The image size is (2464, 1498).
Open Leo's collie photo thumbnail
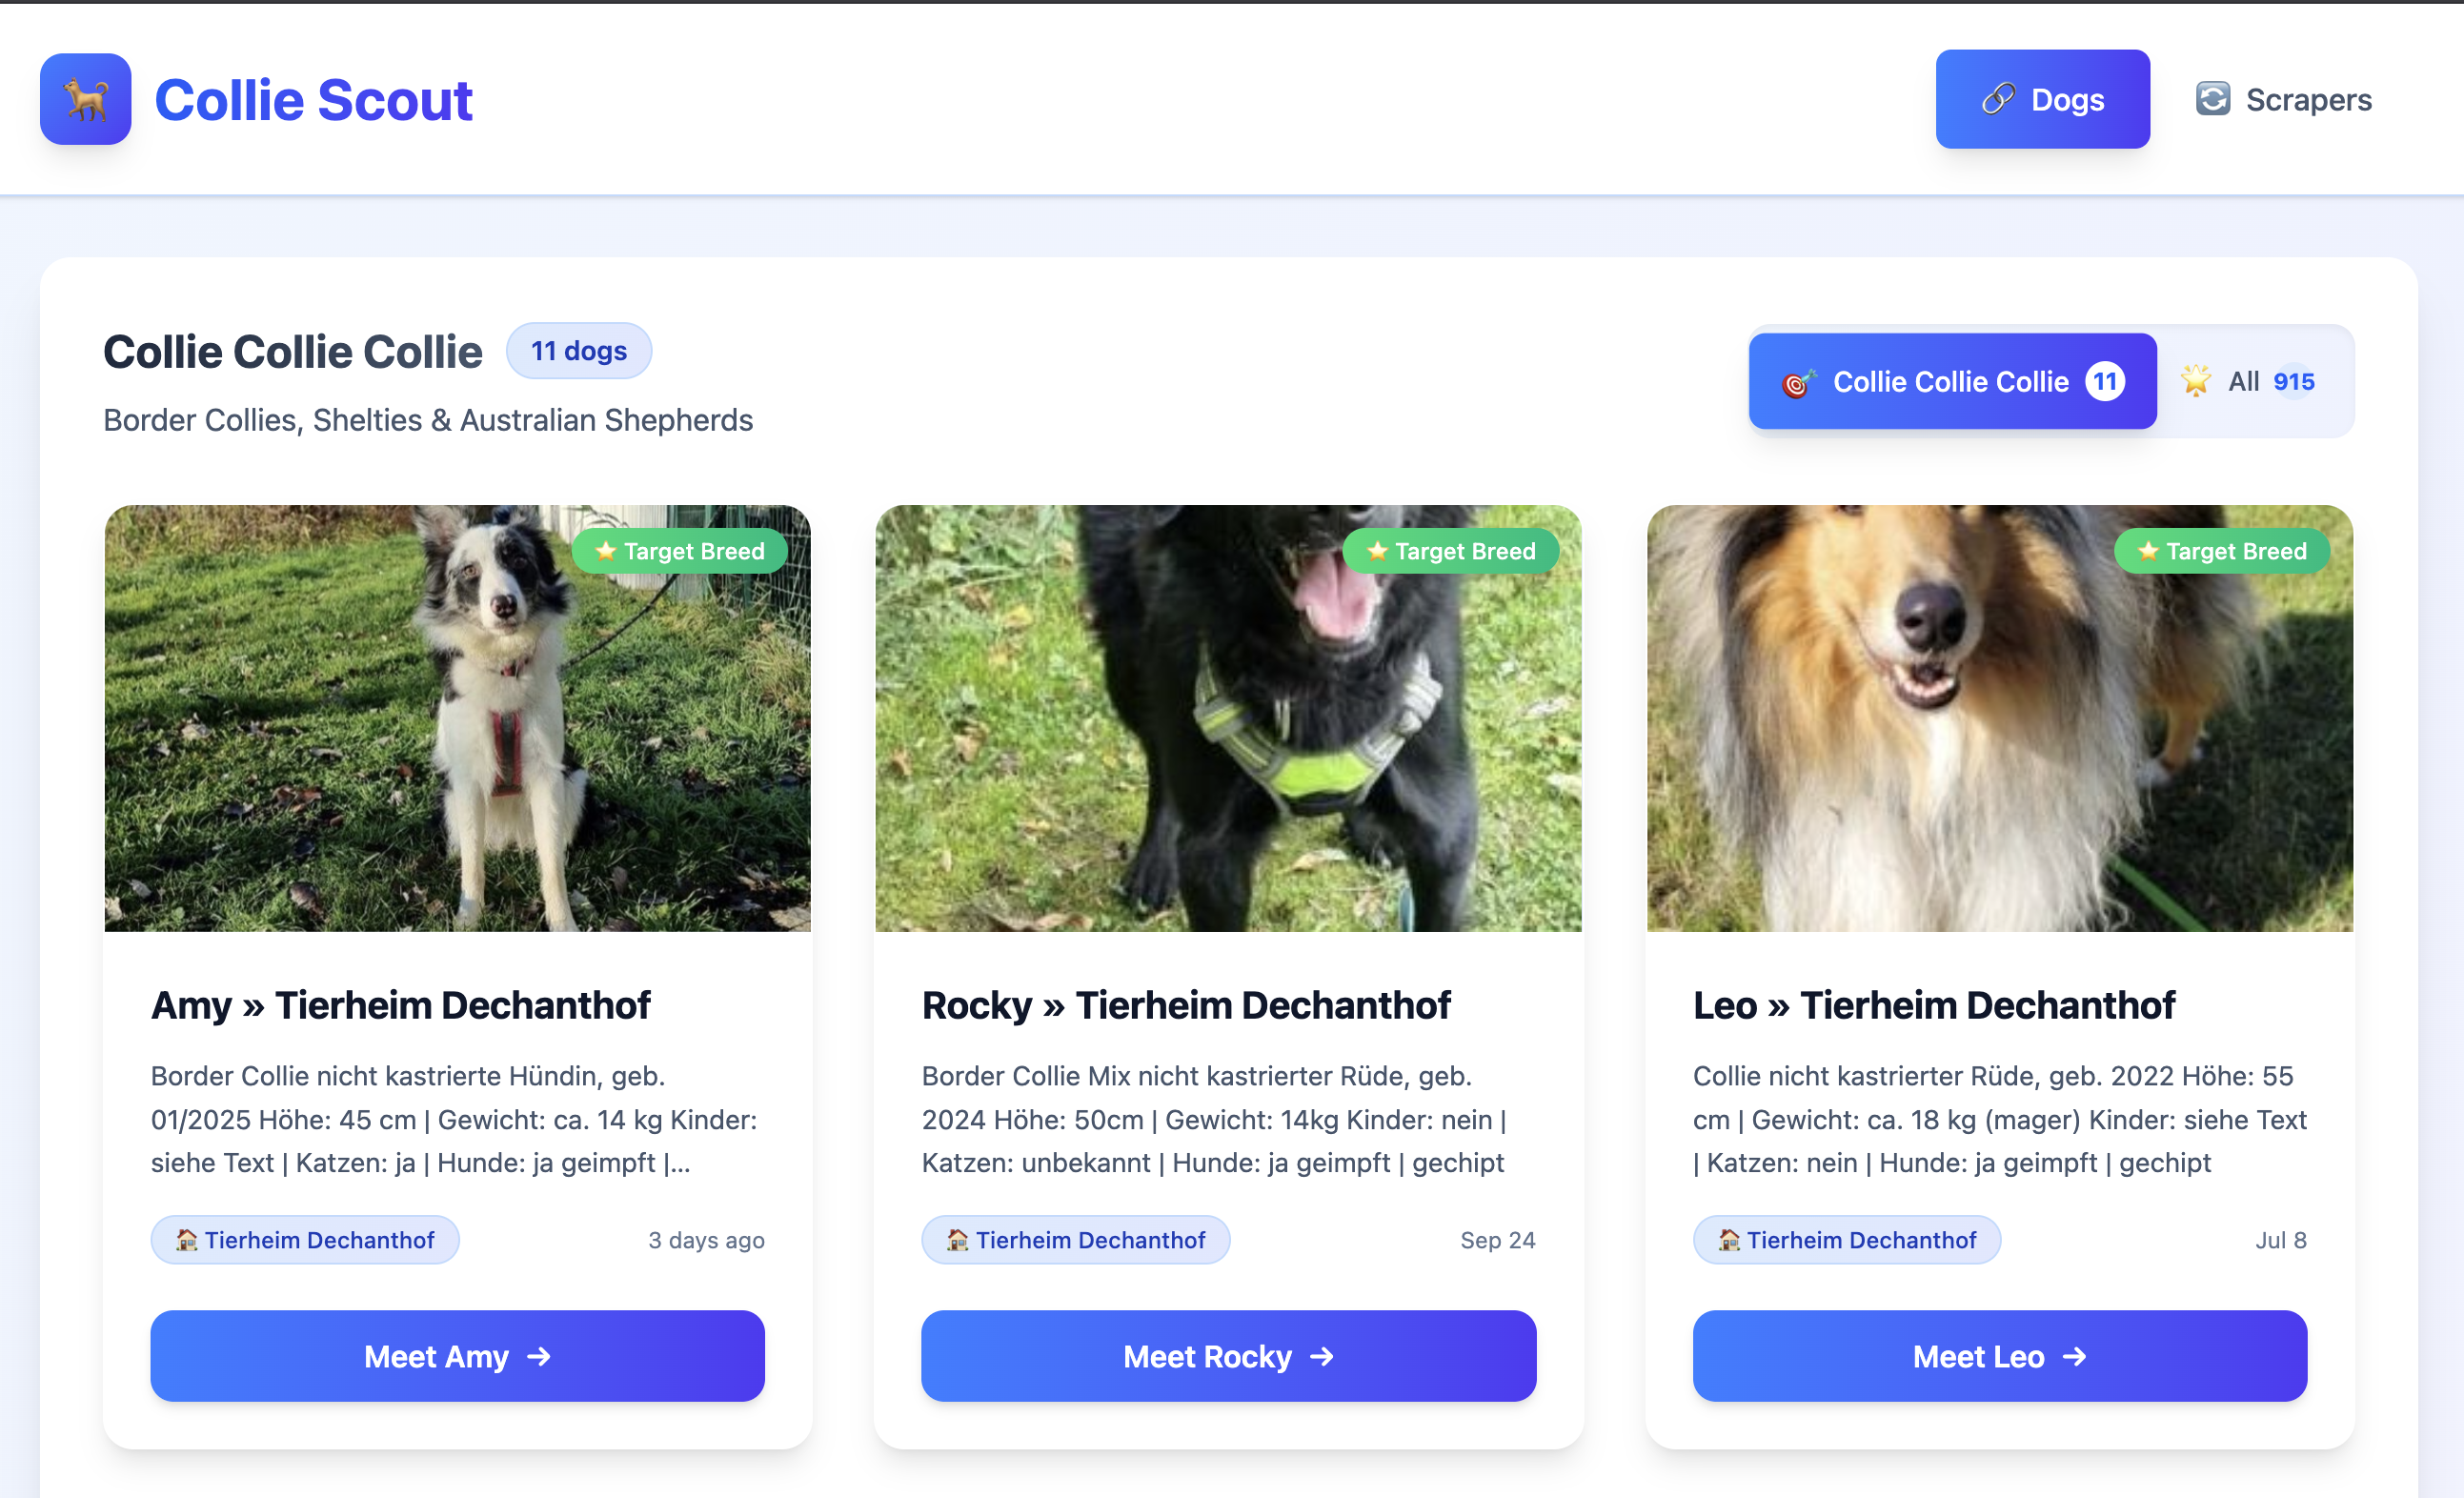pyautogui.click(x=1999, y=718)
